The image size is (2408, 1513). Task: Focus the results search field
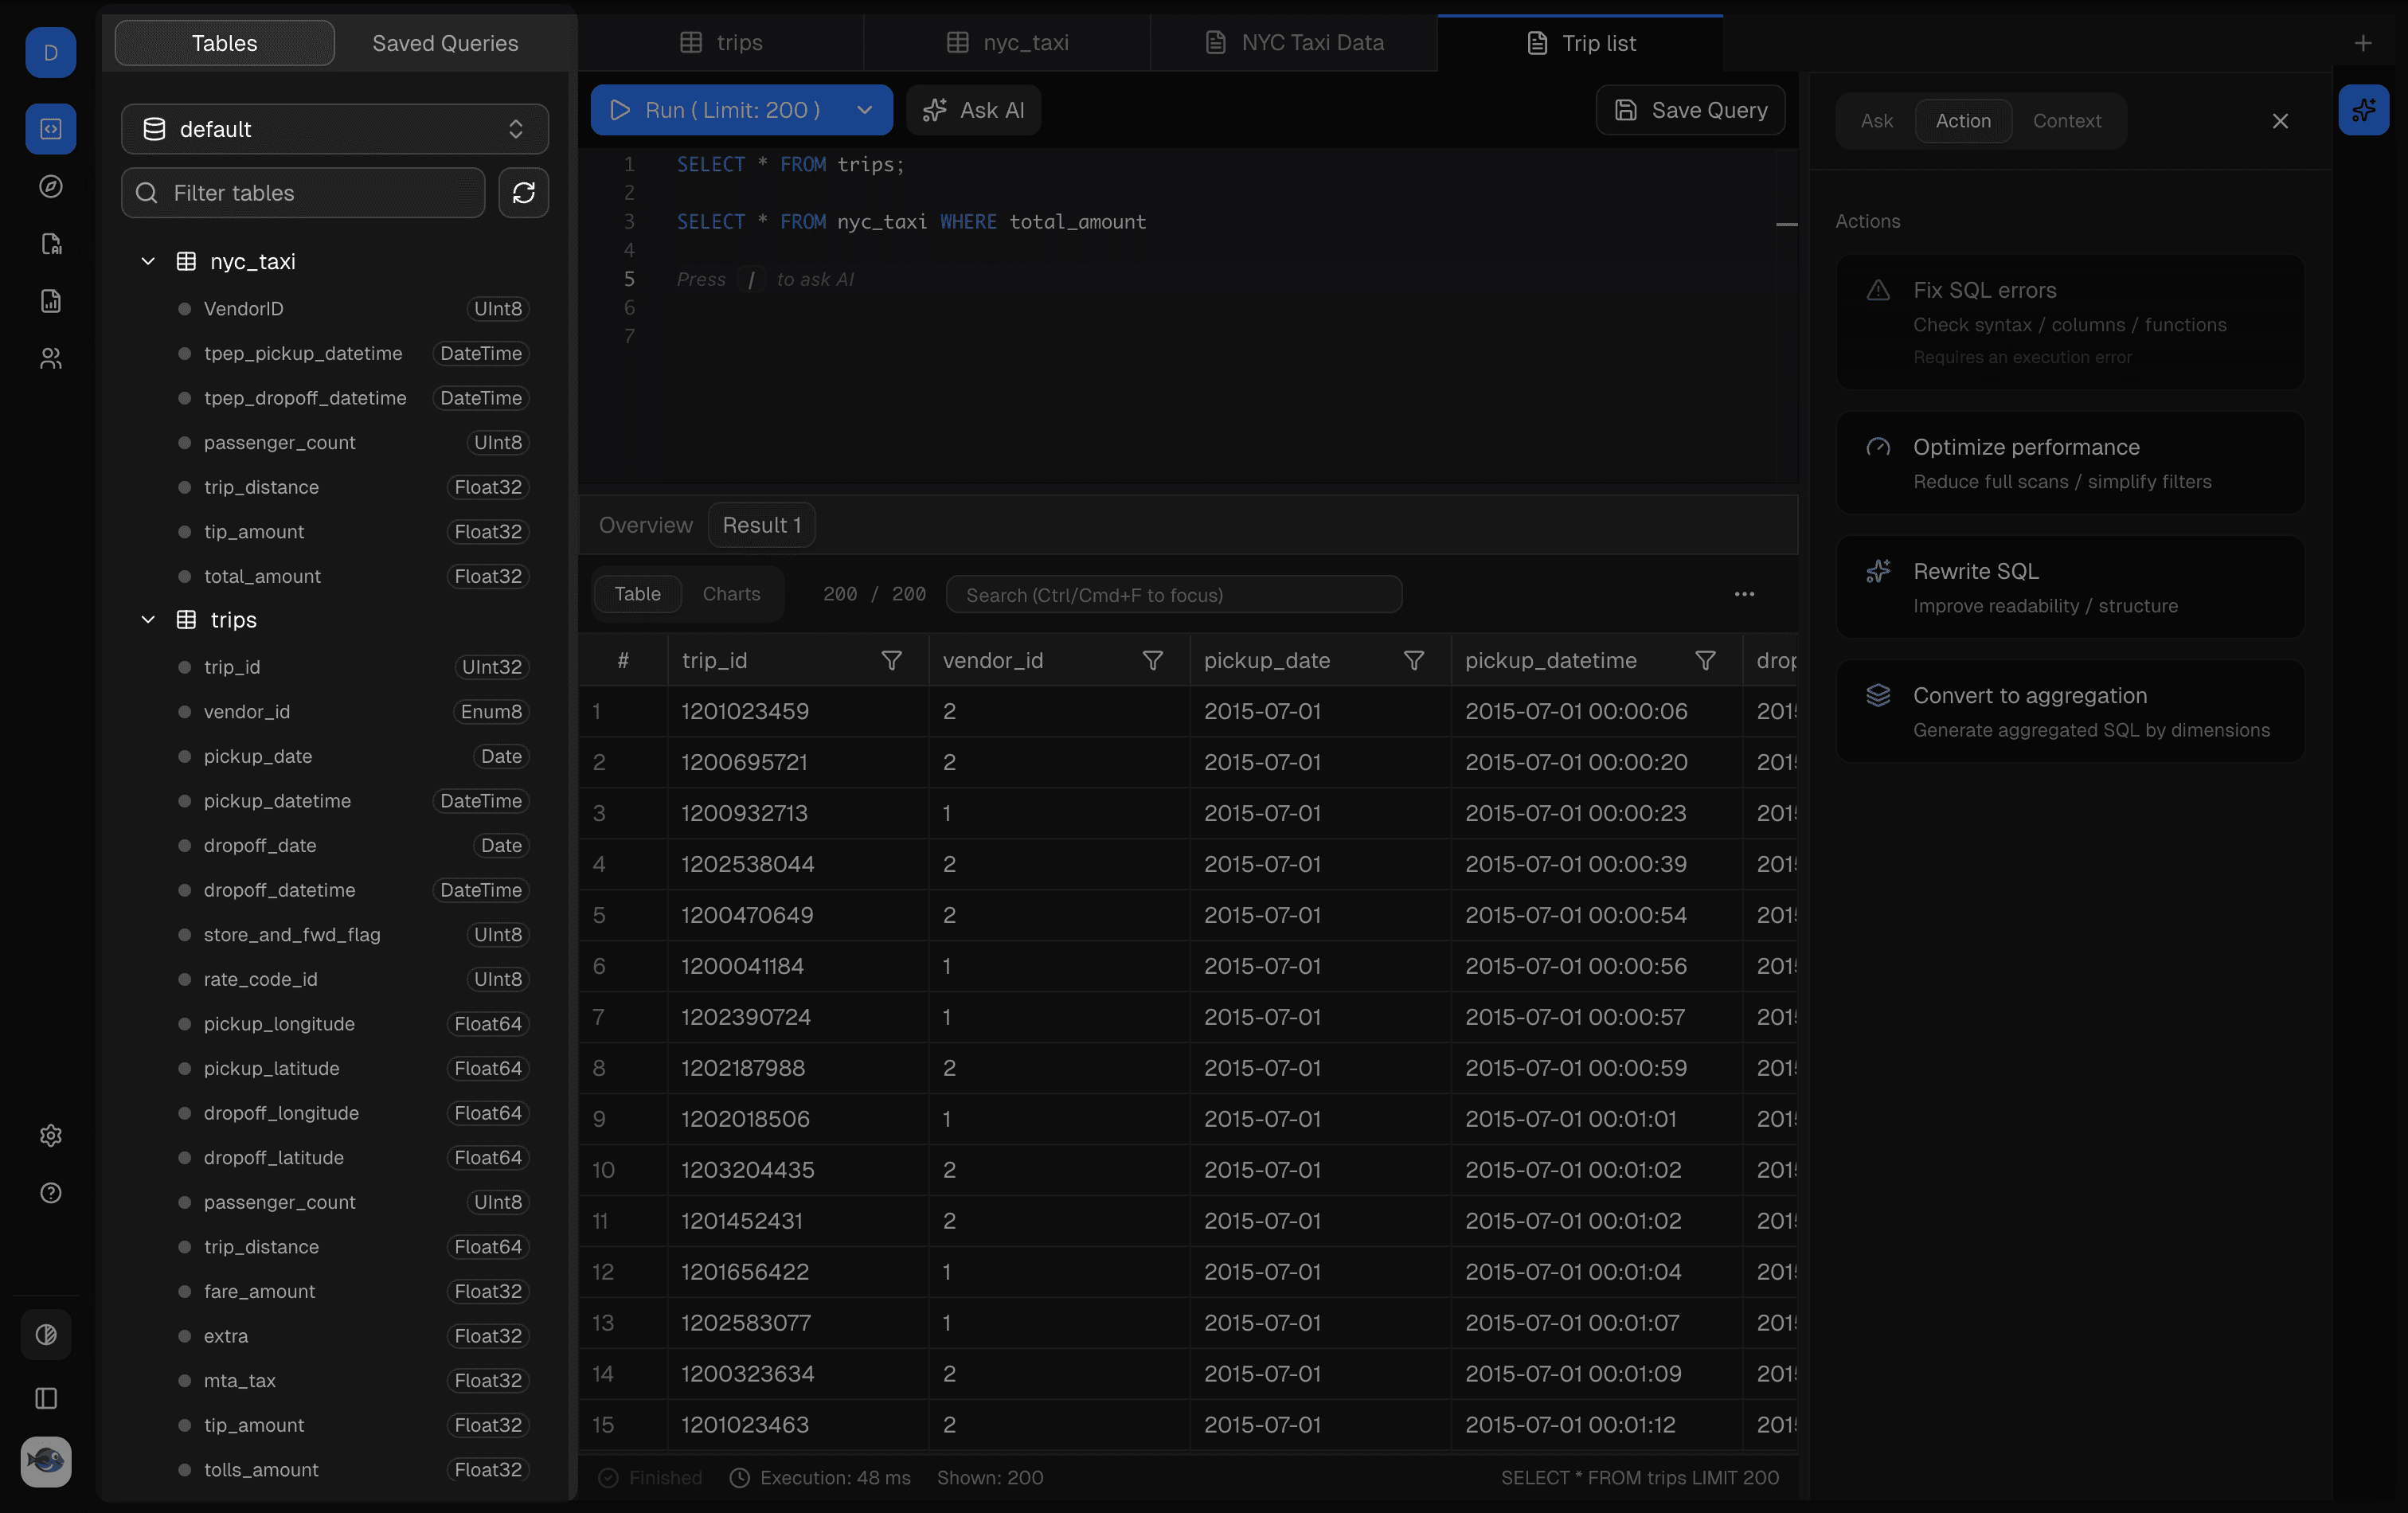tap(1174, 594)
